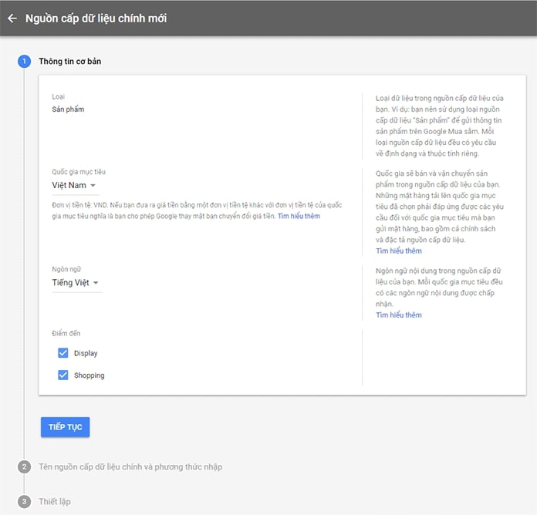537x515 pixels.
Task: Open the Việt Nam country dropdown
Action: [x=74, y=186]
